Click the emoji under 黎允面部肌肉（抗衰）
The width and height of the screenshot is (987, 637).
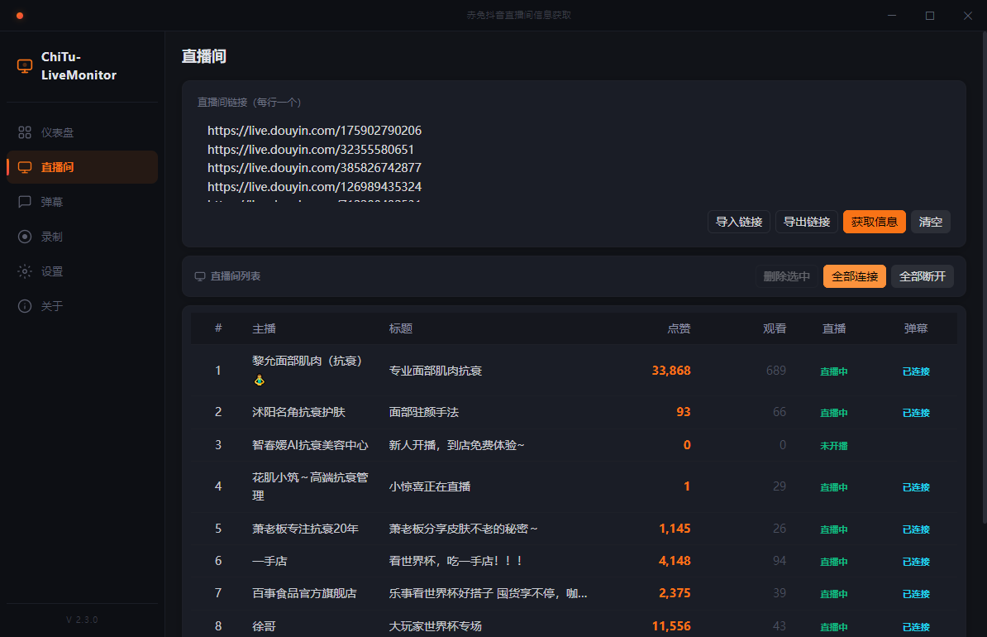coord(259,380)
